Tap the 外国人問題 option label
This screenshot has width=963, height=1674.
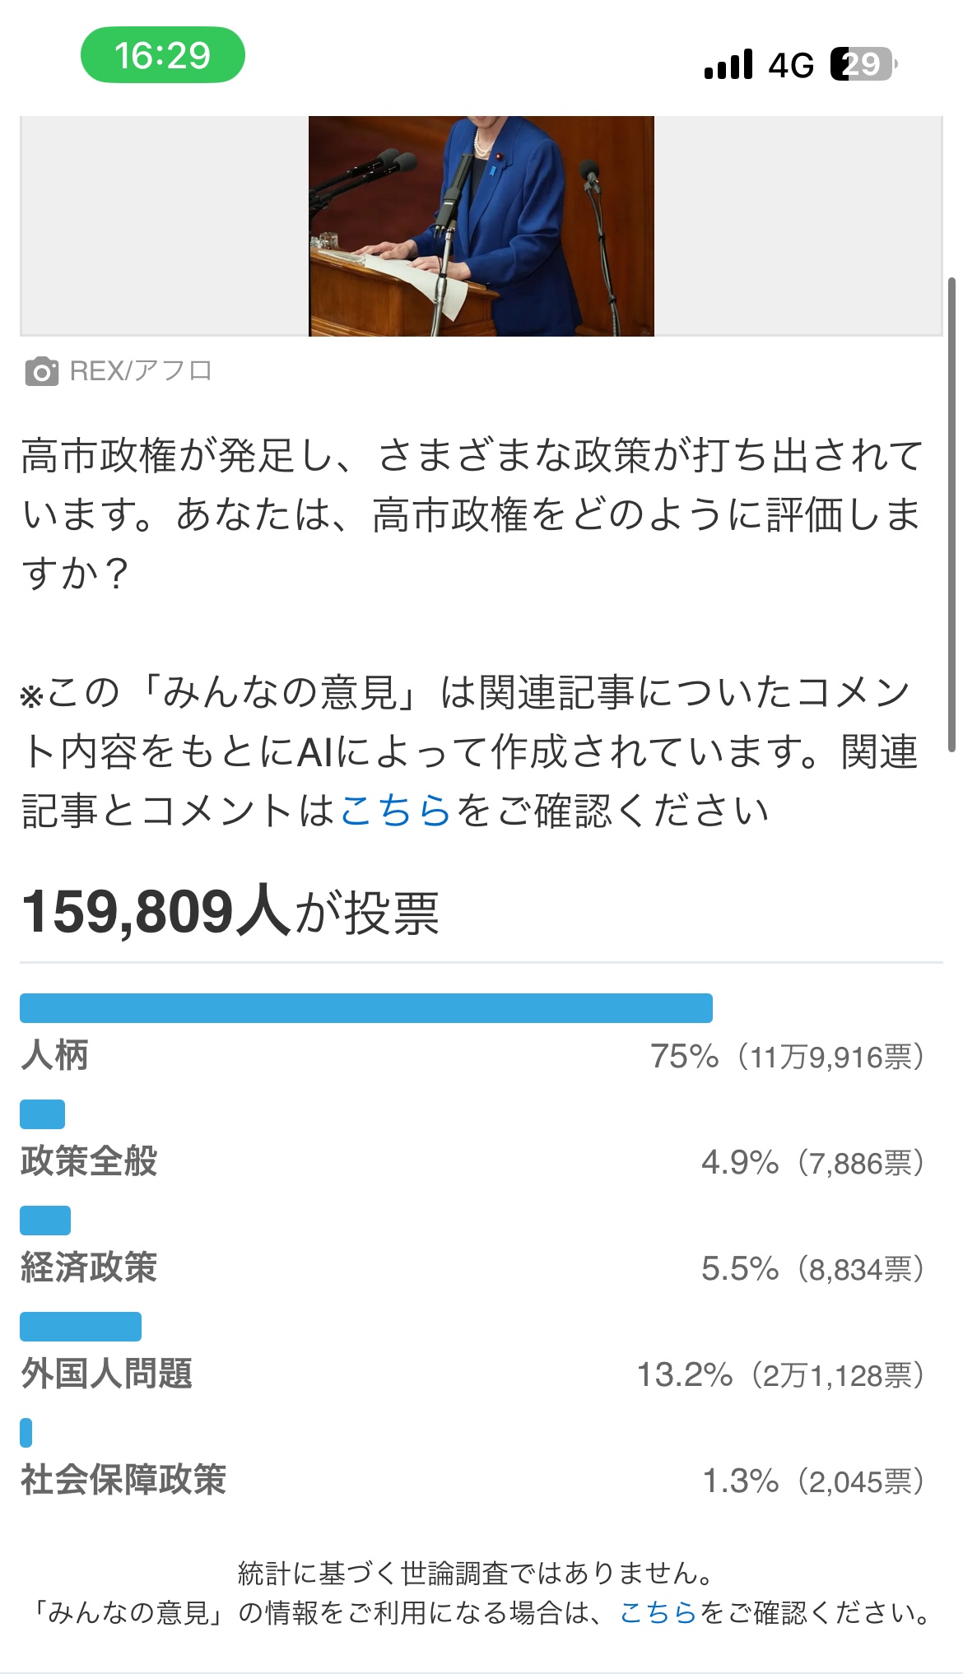tap(106, 1374)
